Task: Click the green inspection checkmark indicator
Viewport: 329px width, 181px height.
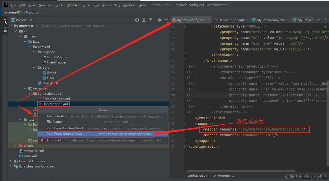Action: [x=325, y=27]
